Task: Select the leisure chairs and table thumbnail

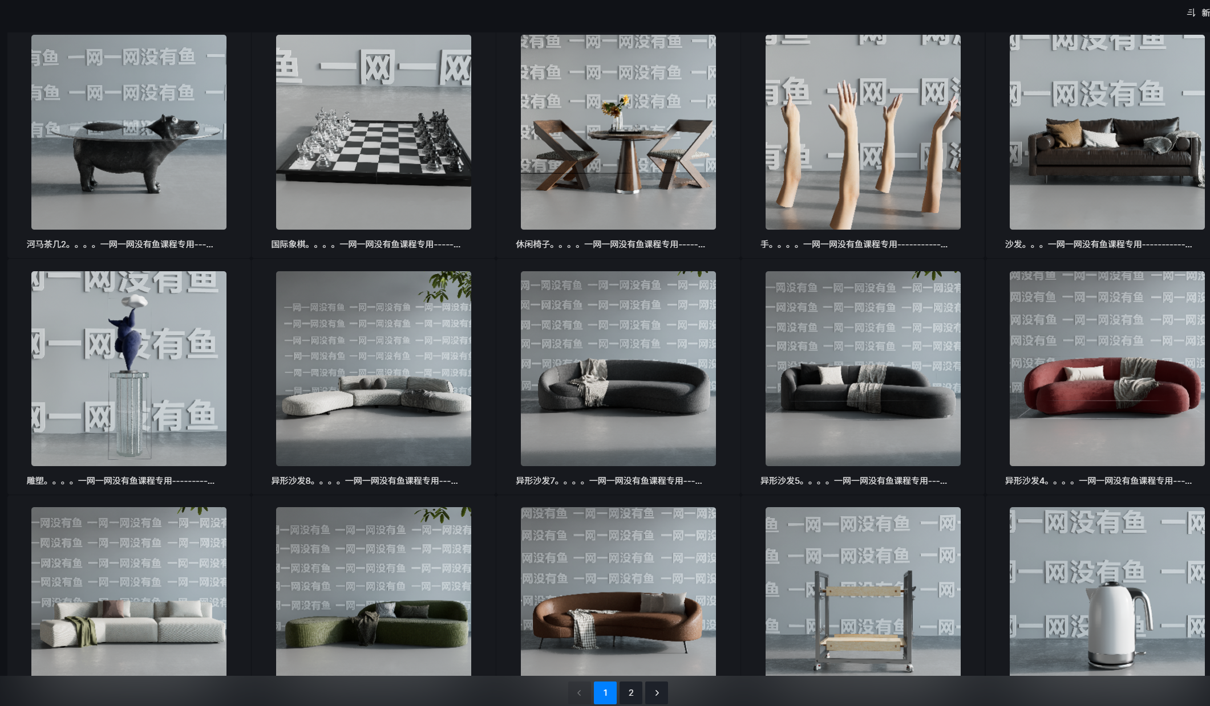Action: tap(618, 132)
